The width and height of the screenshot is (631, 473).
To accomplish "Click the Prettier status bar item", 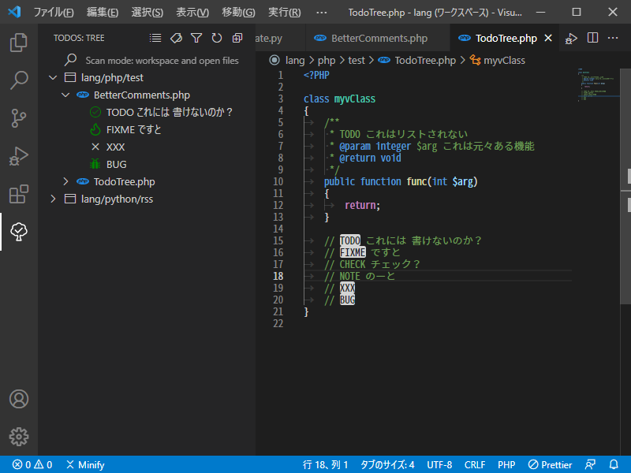I will click(x=550, y=464).
